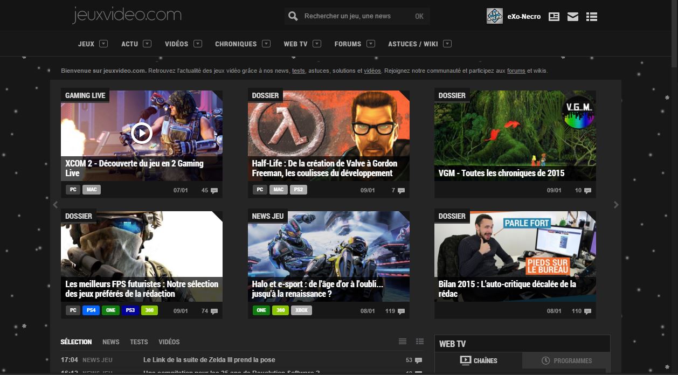Open comments bubble on Half-Life card
Viewport: 678px width, 375px height.
pos(401,191)
